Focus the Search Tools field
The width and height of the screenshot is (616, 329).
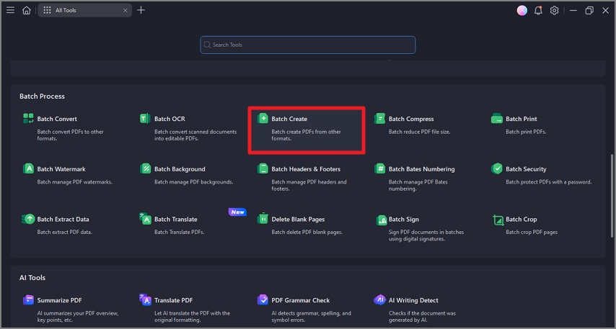307,45
